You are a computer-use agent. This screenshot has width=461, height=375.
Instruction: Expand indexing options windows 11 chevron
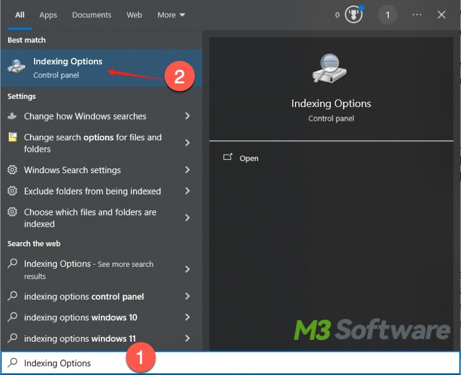187,338
